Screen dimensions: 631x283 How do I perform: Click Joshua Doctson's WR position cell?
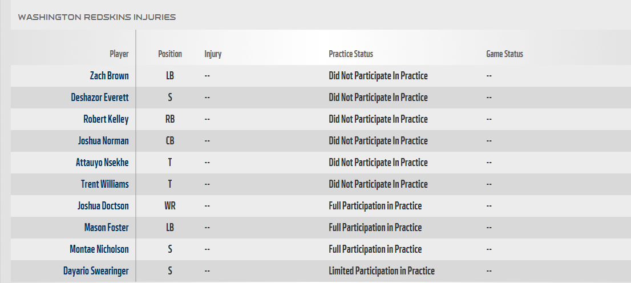pyautogui.click(x=170, y=206)
